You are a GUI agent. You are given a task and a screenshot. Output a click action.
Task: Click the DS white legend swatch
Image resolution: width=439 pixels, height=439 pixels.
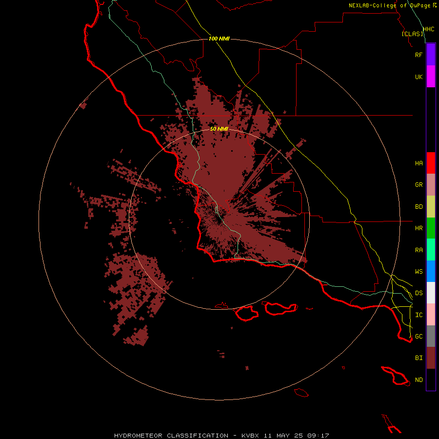click(x=431, y=293)
